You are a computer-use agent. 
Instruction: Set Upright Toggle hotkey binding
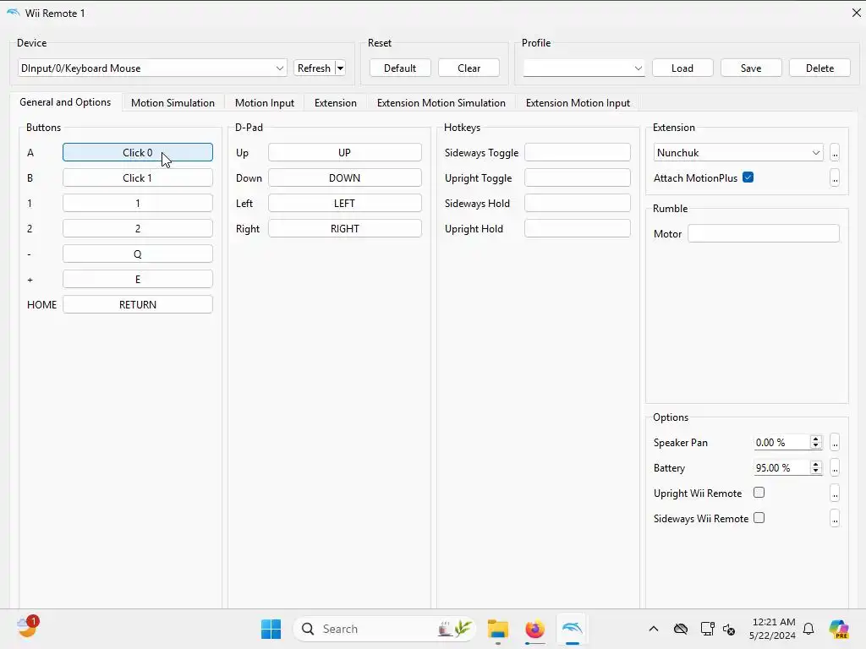pos(577,177)
